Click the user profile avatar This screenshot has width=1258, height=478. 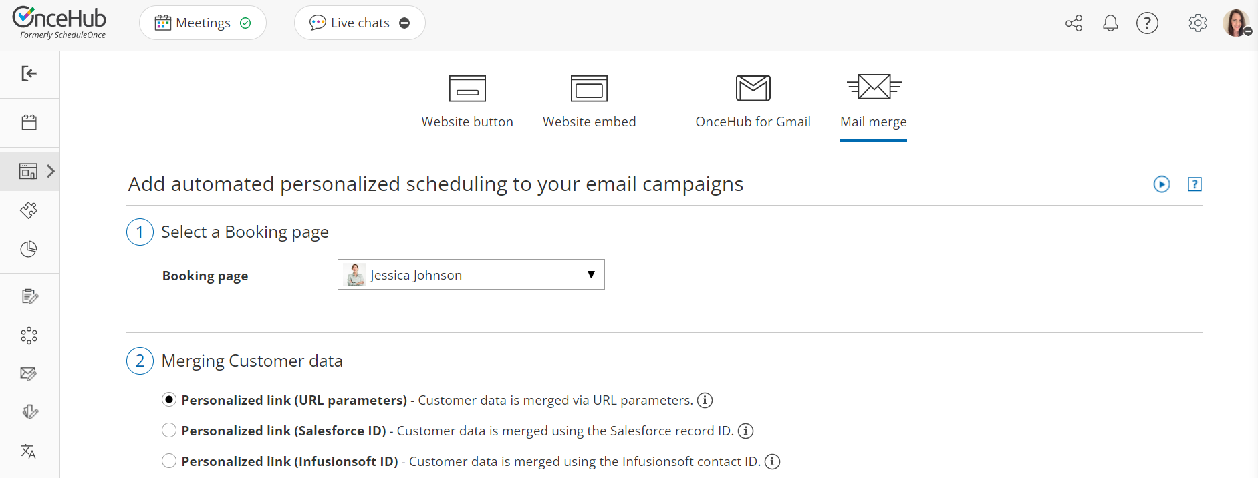[1236, 23]
